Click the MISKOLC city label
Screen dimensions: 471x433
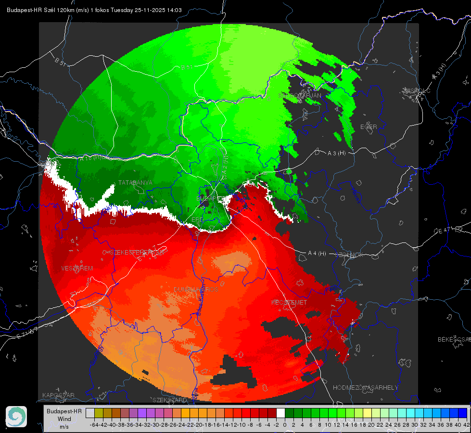pyautogui.click(x=417, y=90)
